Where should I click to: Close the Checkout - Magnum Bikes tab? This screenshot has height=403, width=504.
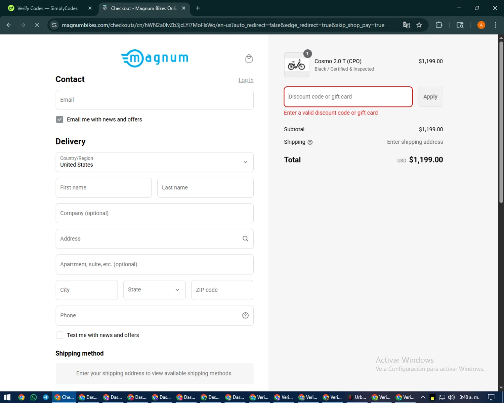click(x=183, y=8)
